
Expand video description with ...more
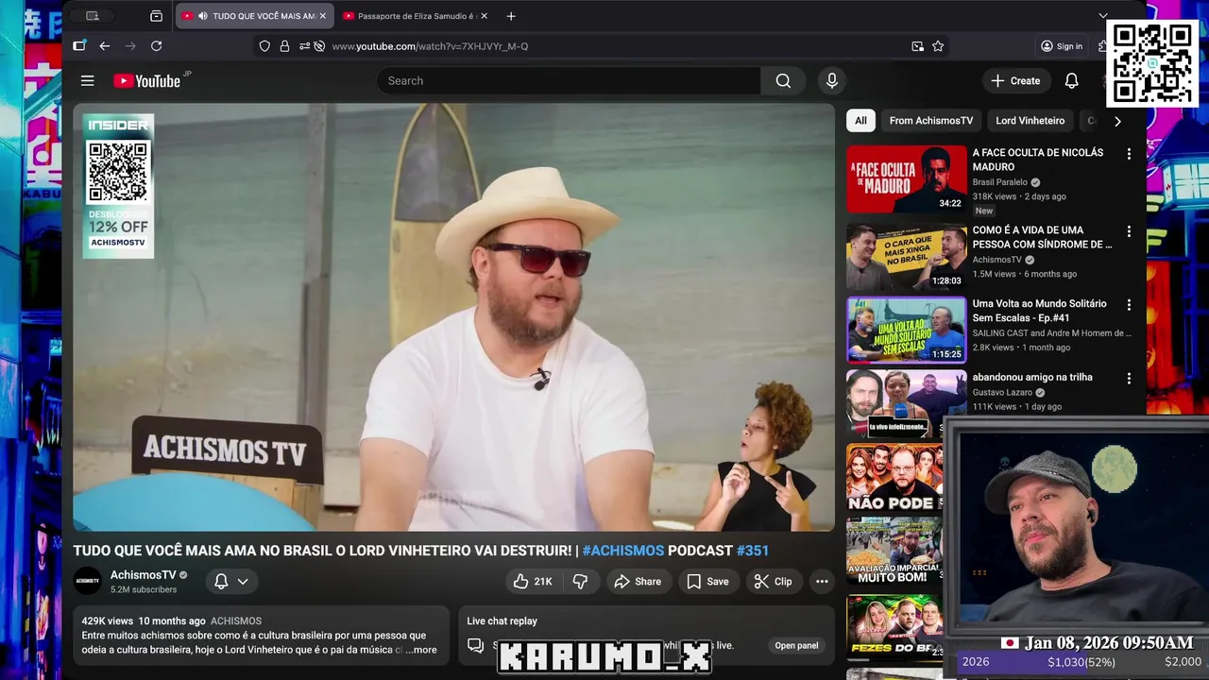(421, 650)
